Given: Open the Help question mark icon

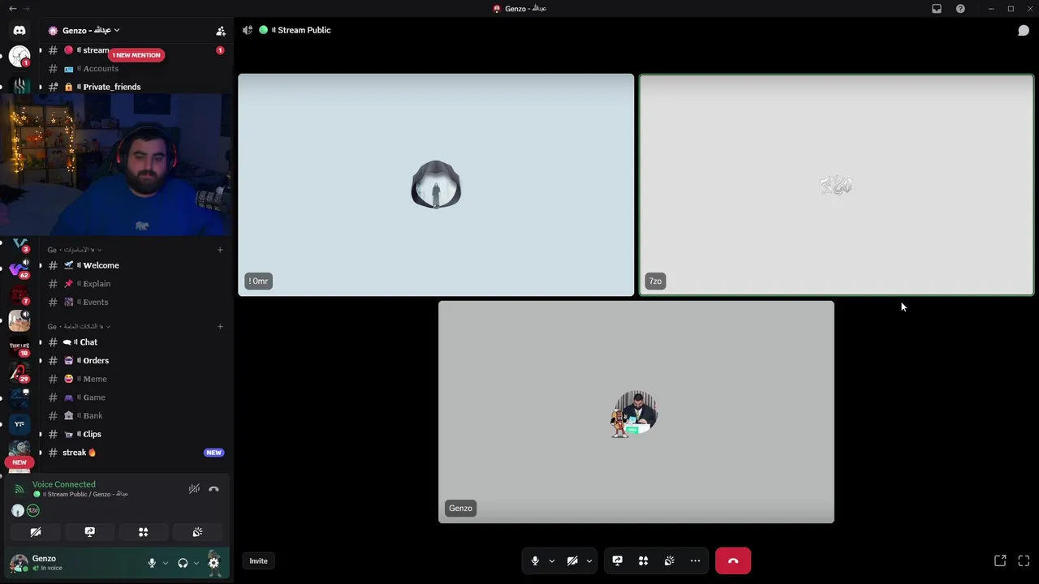Looking at the screenshot, I should click(960, 8).
